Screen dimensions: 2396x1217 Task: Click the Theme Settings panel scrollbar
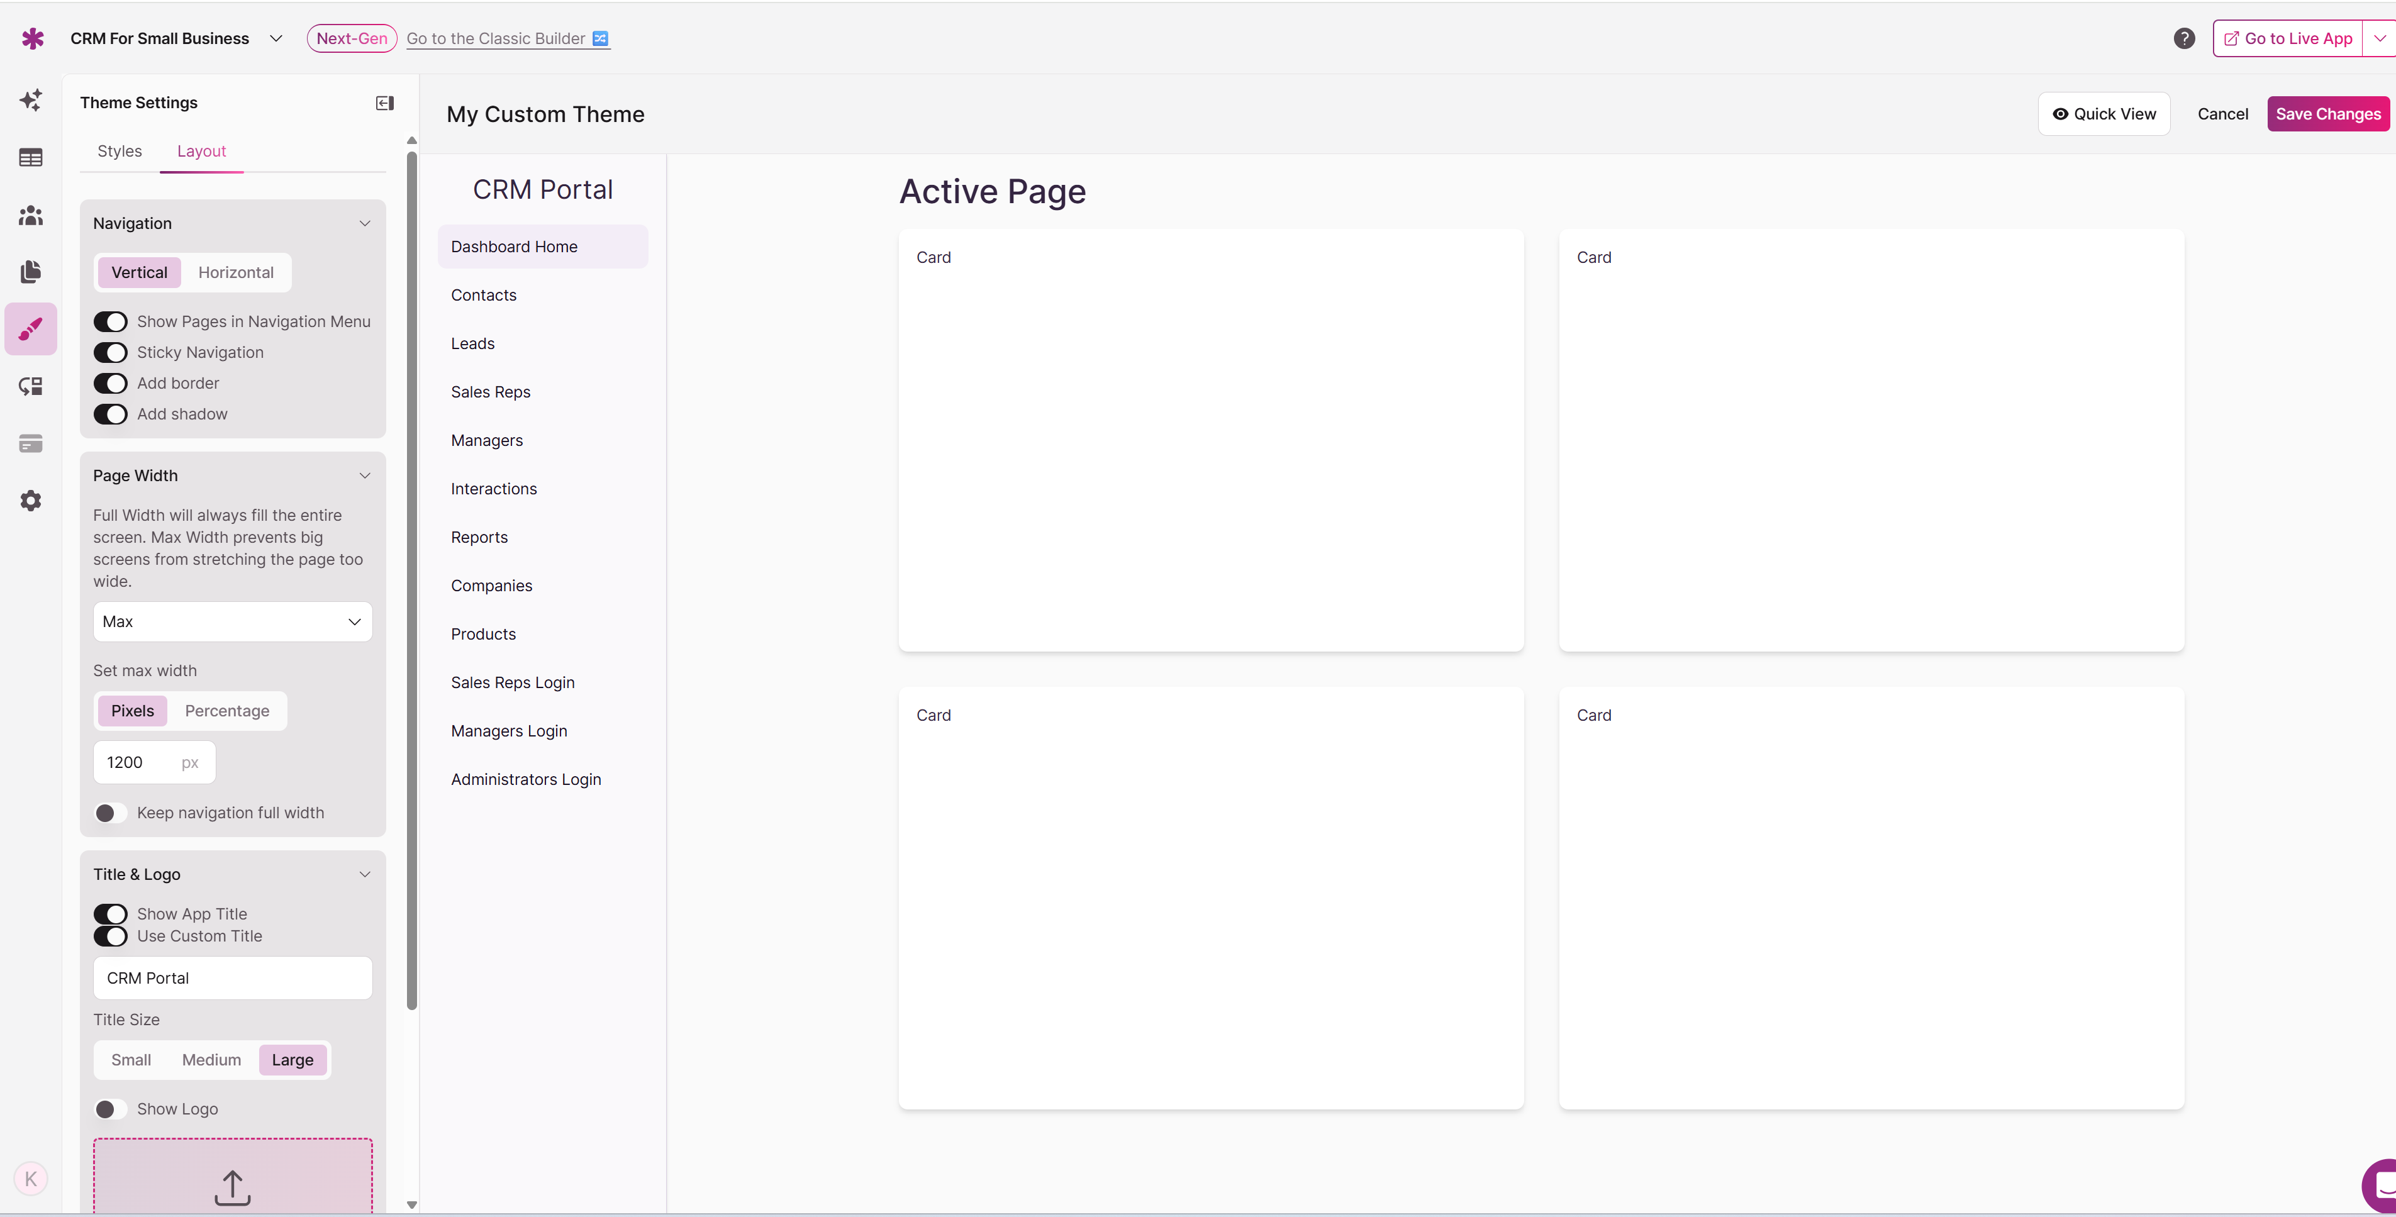click(412, 581)
